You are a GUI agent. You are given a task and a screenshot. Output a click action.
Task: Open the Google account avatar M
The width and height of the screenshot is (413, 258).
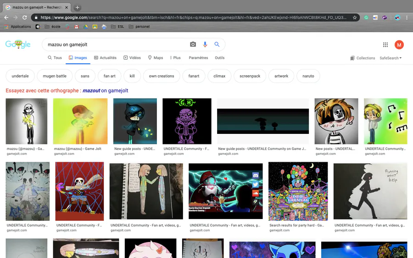(399, 45)
